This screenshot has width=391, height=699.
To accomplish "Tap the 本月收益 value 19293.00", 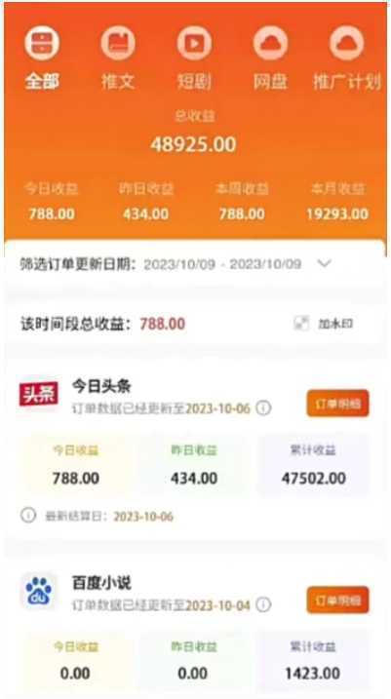I will point(337,214).
